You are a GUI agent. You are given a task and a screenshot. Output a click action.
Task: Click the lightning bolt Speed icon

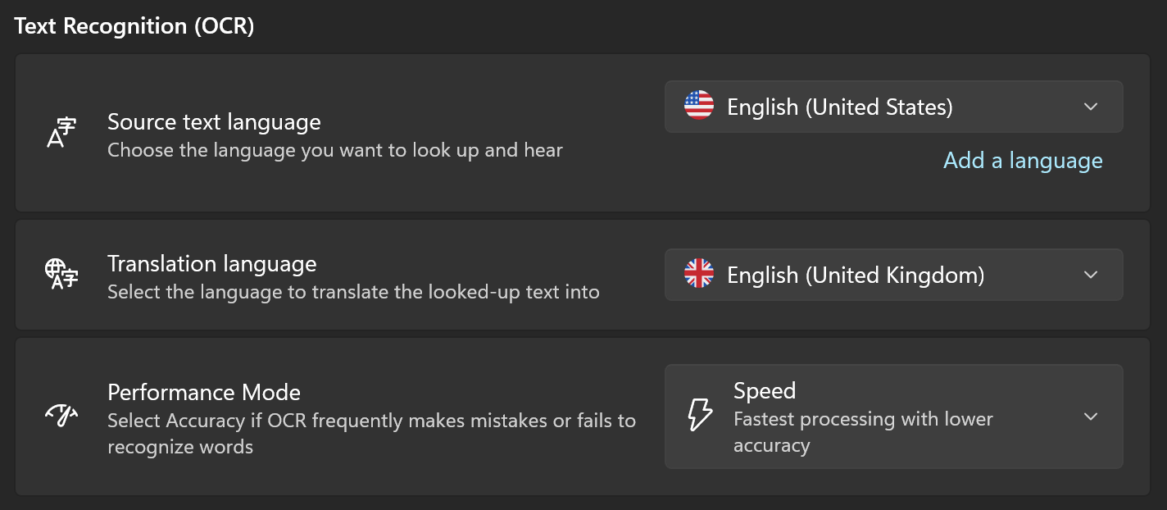point(699,415)
